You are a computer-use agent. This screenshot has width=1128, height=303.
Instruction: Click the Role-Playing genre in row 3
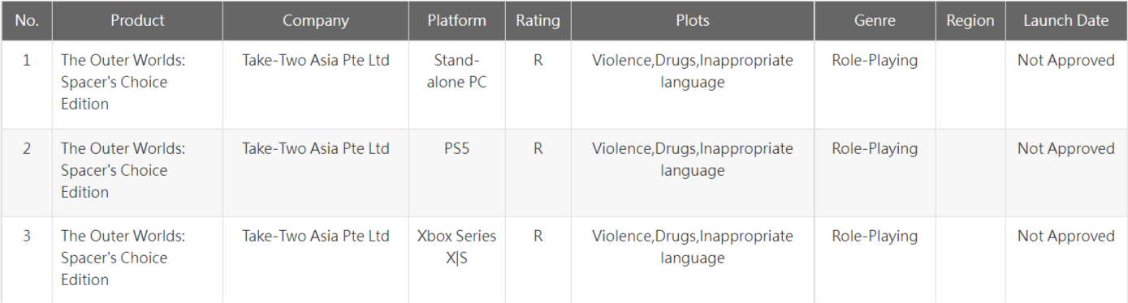click(875, 236)
